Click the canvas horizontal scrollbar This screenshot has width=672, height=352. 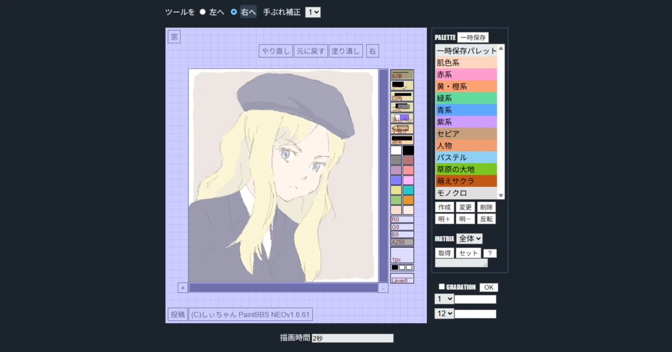pos(283,288)
